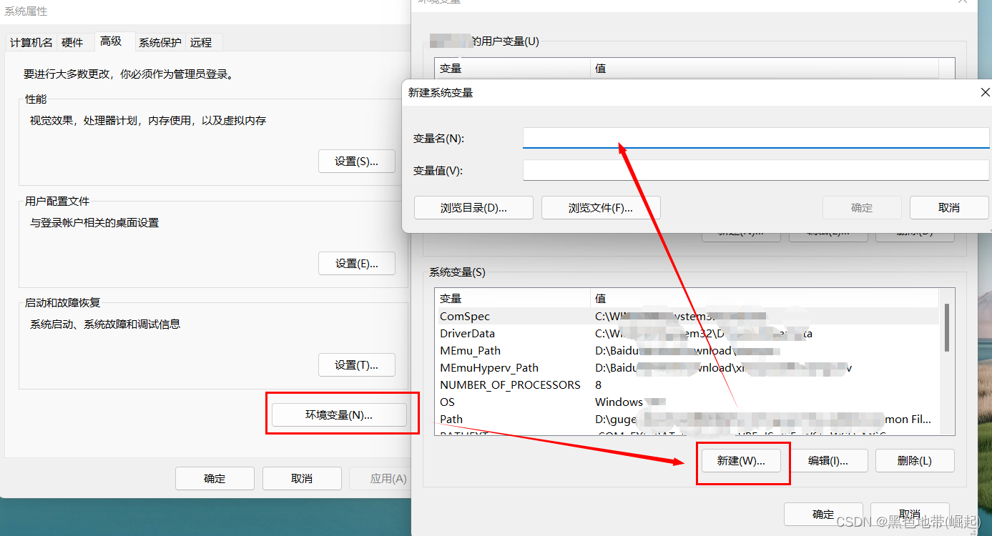The image size is (992, 536).
Task: Click the 值 column header in 系统变量
Action: (x=765, y=298)
